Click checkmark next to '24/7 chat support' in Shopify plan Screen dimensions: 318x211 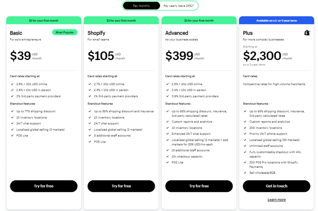pos(90,123)
